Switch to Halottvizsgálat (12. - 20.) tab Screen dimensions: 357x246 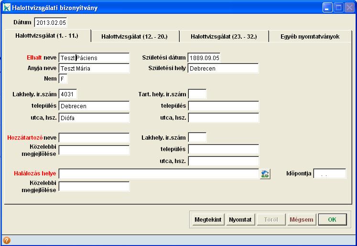tap(134, 36)
